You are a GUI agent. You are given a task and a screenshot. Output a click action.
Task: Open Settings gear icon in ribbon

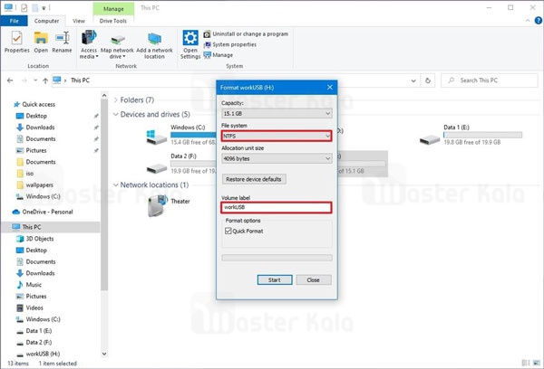click(x=190, y=44)
